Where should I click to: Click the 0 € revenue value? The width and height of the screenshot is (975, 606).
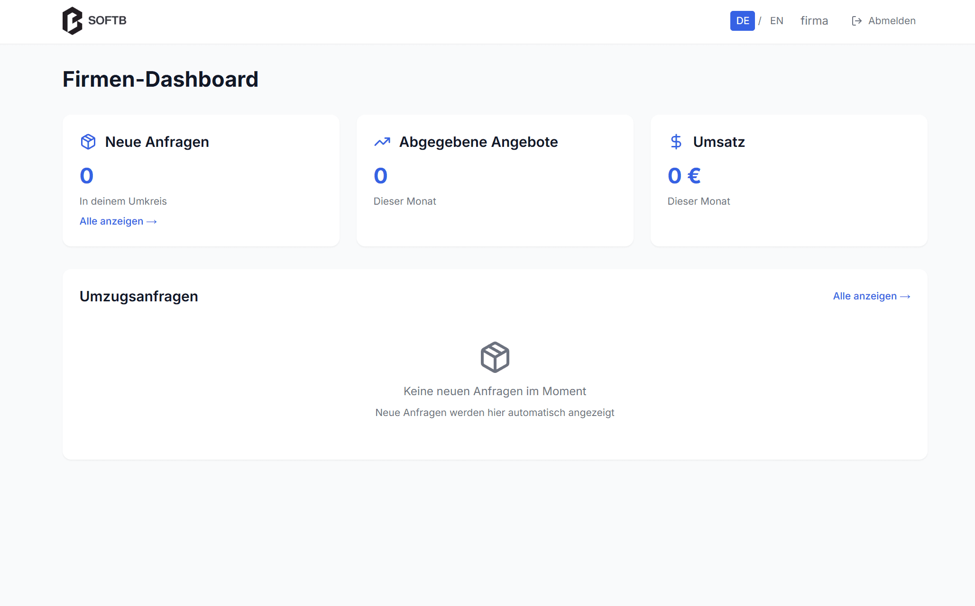(x=684, y=176)
